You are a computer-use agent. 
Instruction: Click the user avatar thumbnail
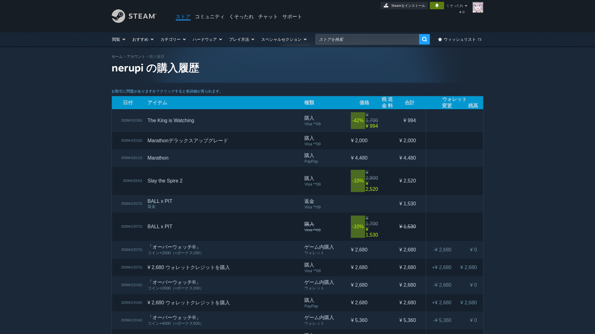pos(478,7)
